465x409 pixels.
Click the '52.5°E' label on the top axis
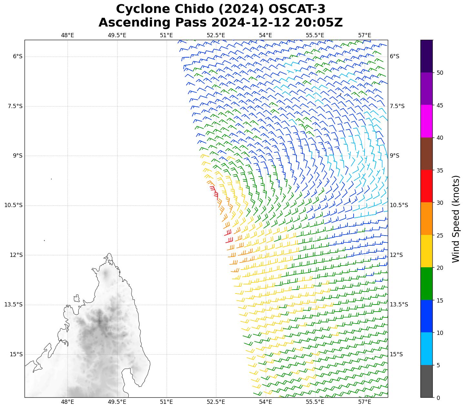point(216,35)
